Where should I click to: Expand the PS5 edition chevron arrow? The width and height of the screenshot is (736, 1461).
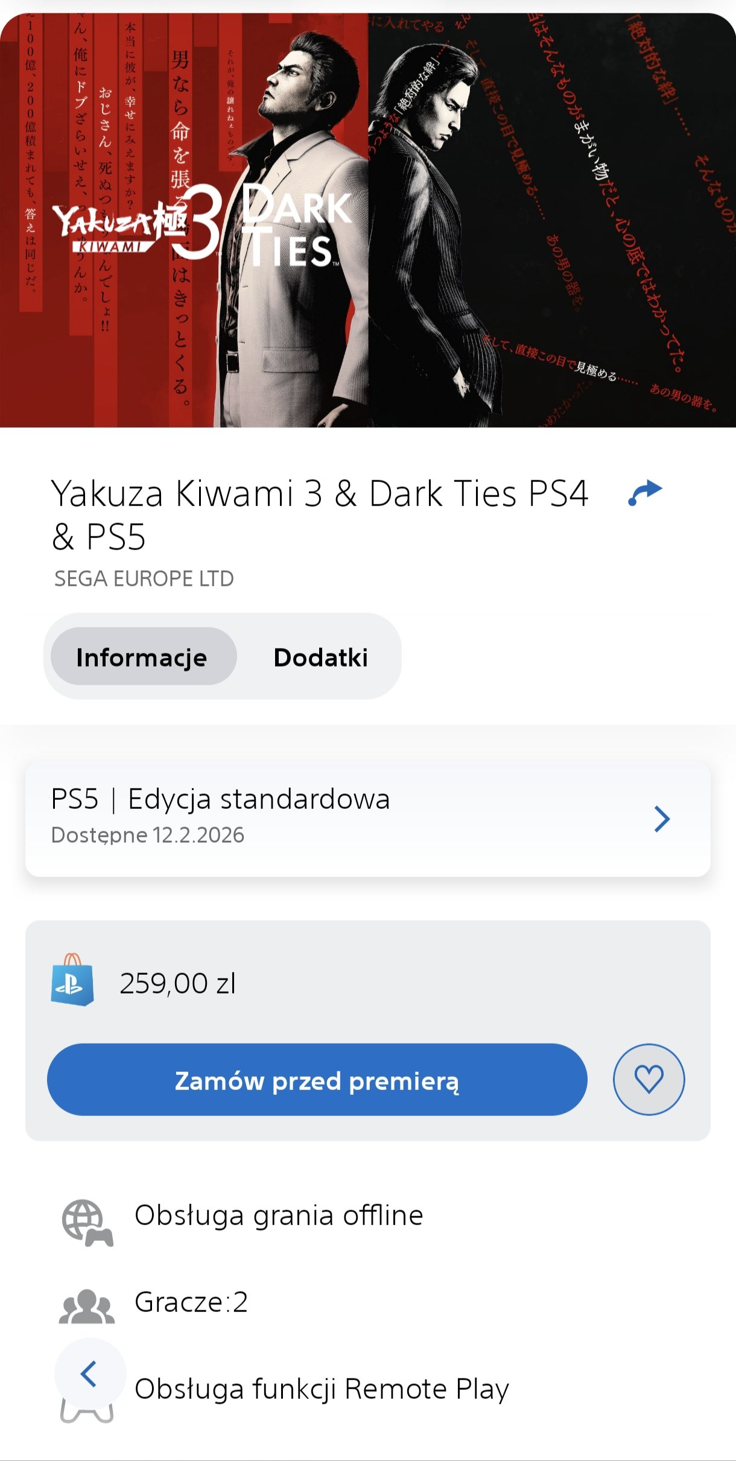point(662,819)
